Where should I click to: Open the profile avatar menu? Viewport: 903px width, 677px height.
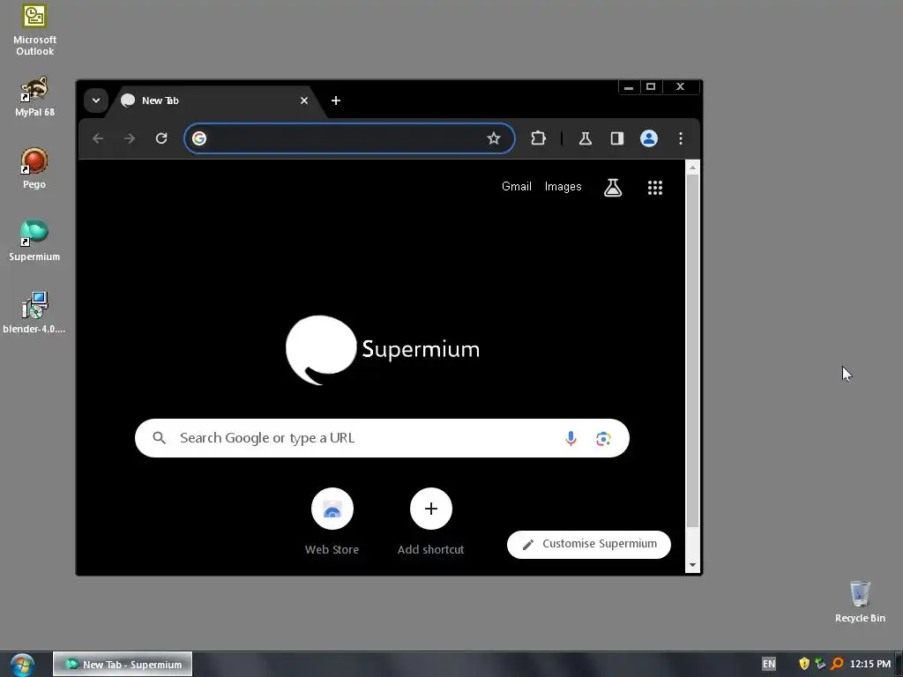[x=649, y=138]
